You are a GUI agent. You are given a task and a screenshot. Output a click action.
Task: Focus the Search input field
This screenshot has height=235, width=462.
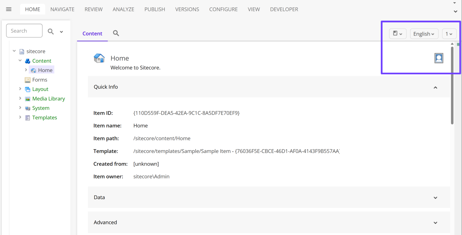24,31
